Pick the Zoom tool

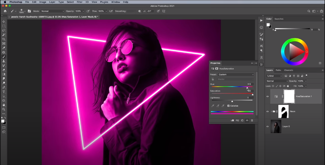(x=4, y=109)
